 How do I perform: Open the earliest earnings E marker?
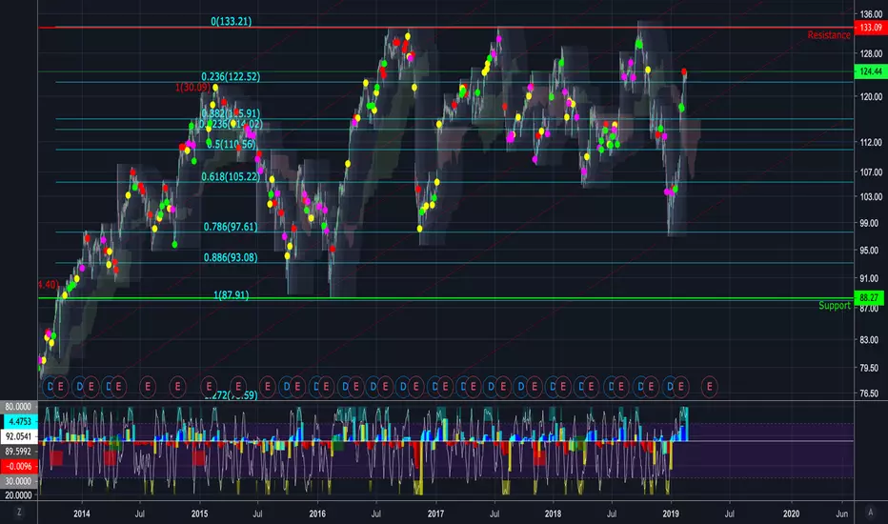(x=61, y=387)
